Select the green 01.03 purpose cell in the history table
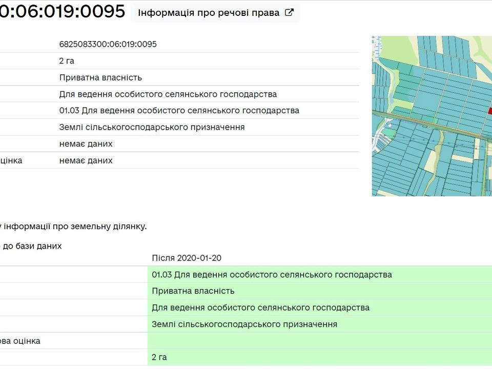The image size is (492, 369). (x=272, y=275)
